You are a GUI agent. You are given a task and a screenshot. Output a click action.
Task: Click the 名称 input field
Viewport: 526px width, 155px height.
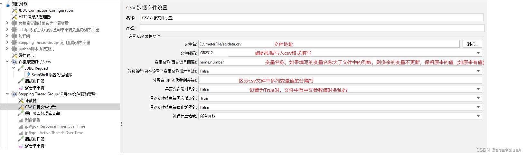pos(312,18)
